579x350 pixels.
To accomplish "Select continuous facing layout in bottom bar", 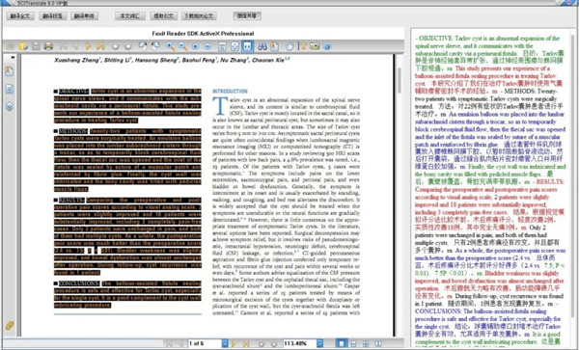I will coord(378,343).
